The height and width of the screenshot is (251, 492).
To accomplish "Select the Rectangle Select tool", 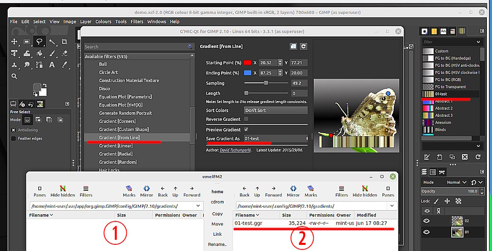I will [x=27, y=41].
